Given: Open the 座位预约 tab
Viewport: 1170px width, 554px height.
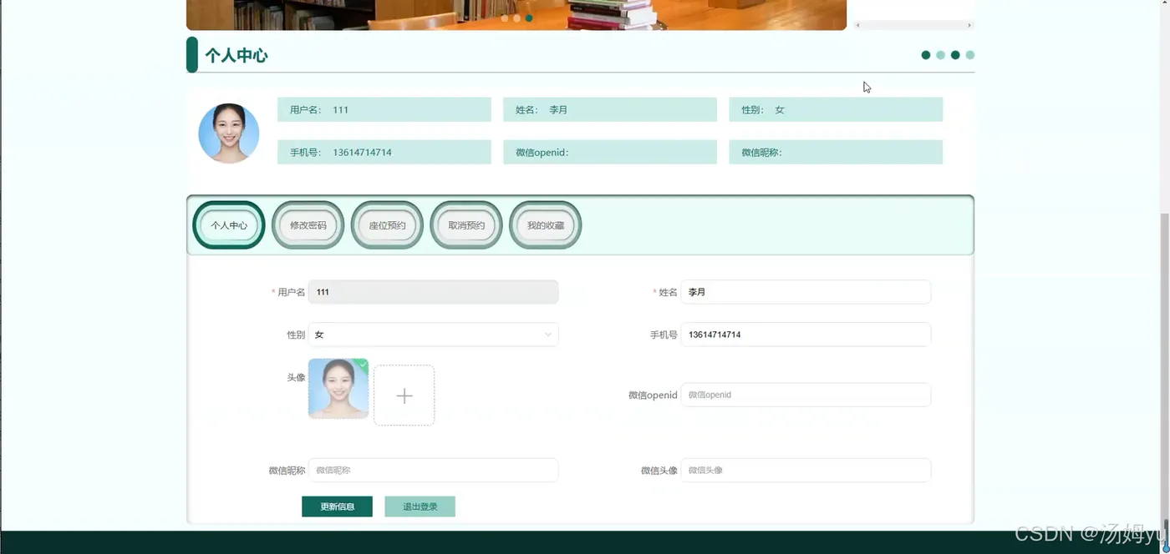Looking at the screenshot, I should [387, 225].
